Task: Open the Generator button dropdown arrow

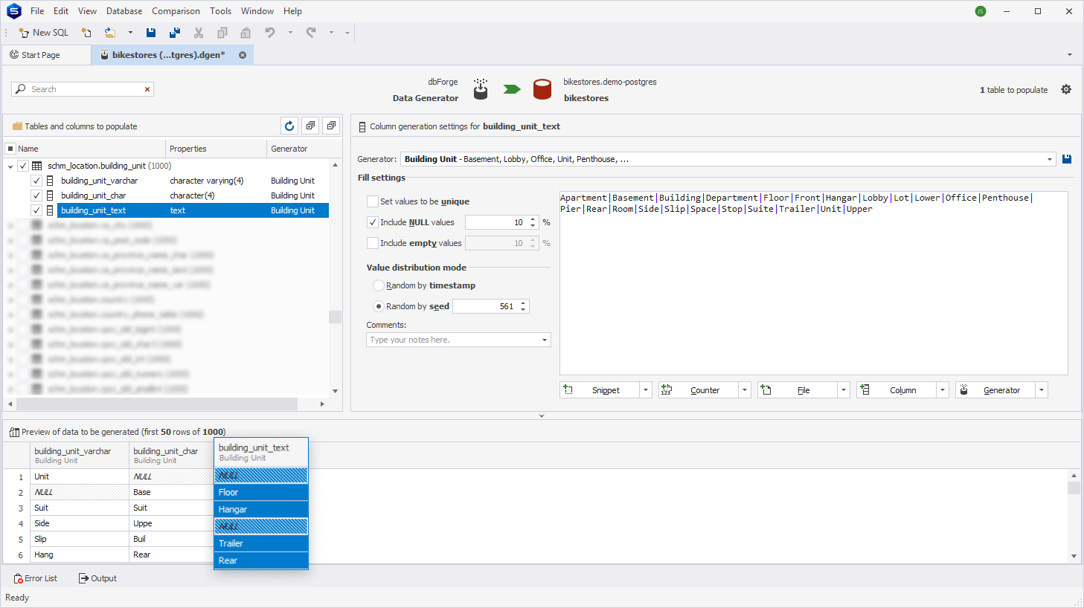Action: (1042, 390)
